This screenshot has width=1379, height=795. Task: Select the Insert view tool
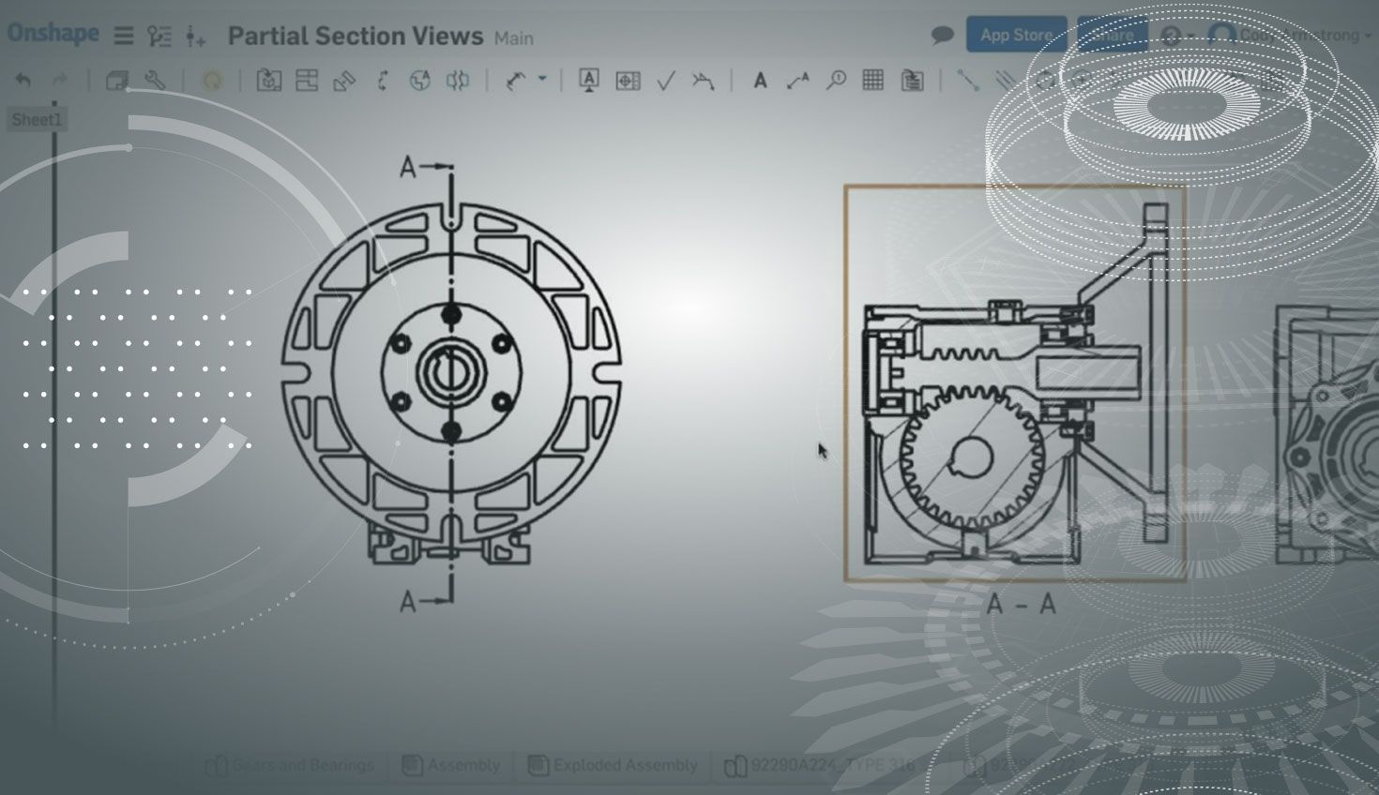click(269, 81)
